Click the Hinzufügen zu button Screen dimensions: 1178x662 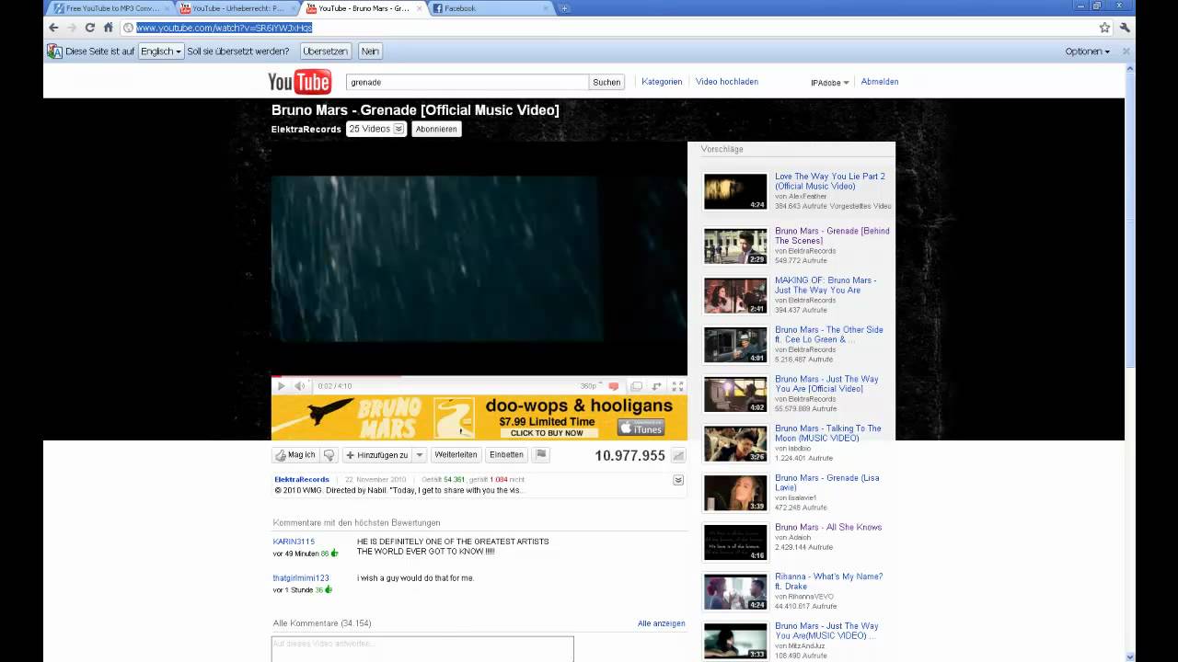[x=377, y=455]
